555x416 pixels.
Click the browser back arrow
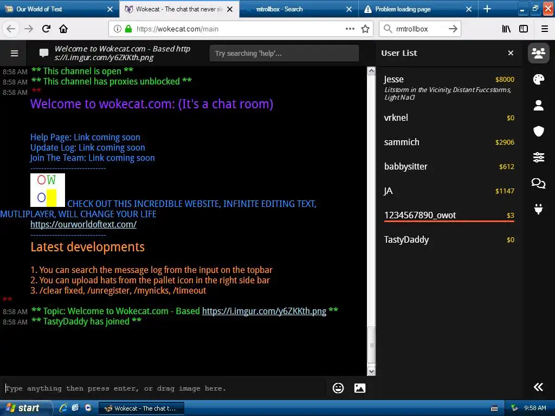pyautogui.click(x=11, y=29)
